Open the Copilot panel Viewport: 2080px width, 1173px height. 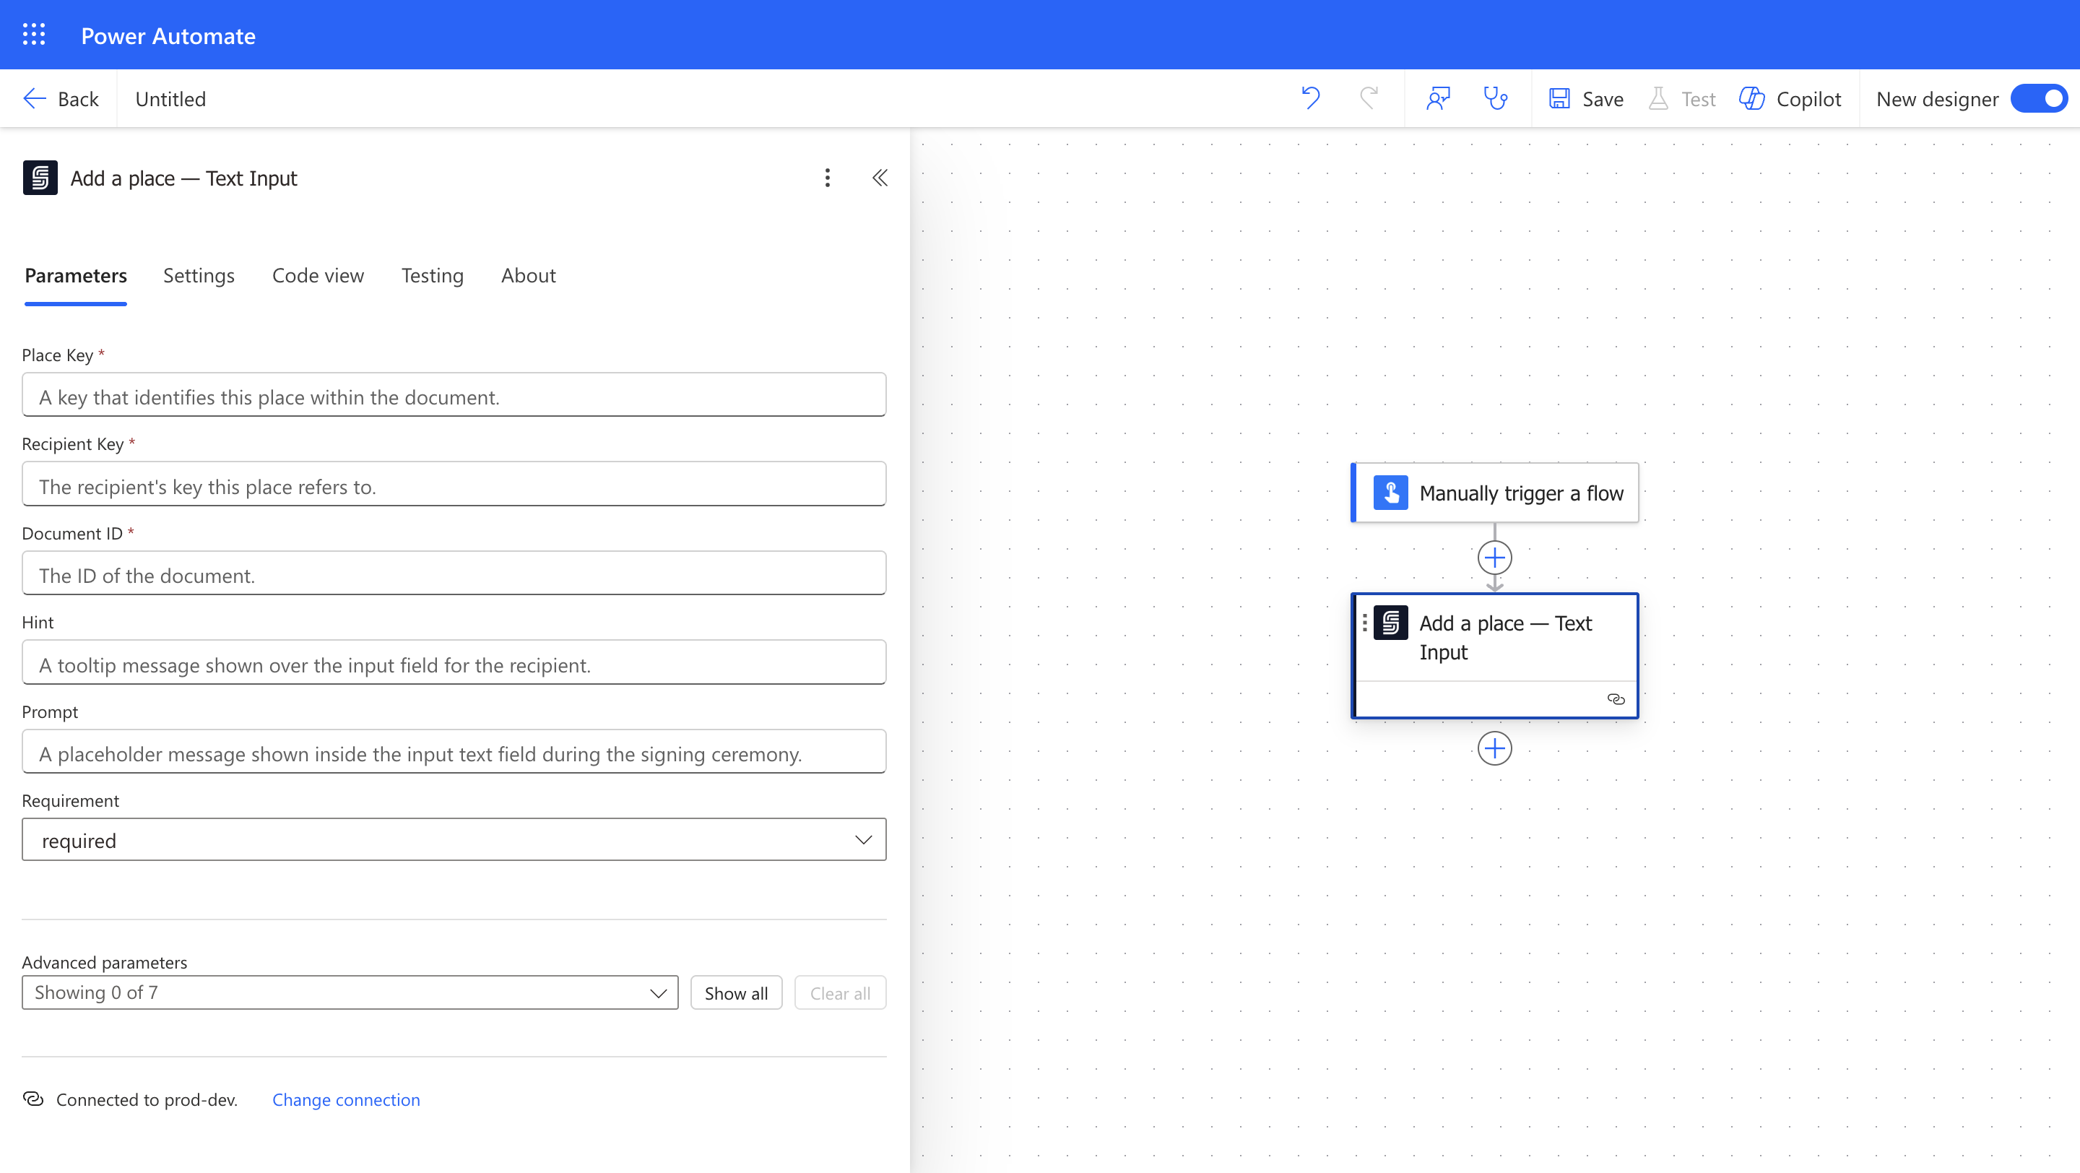1790,98
